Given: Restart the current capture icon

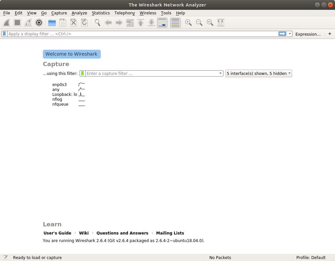Looking at the screenshot, I should click(x=28, y=23).
